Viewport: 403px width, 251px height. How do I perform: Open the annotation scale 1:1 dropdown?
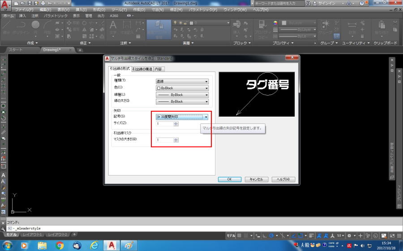[341, 235]
